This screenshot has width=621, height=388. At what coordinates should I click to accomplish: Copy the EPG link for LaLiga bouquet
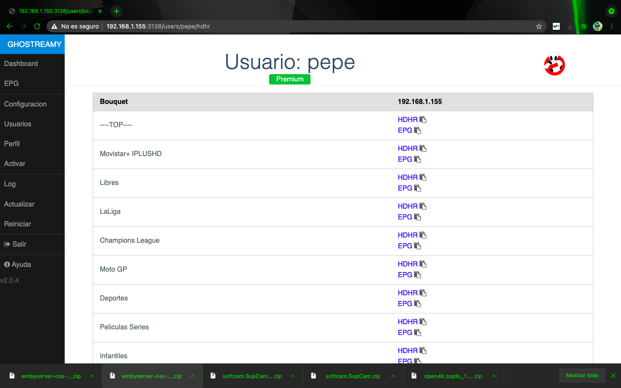point(417,217)
